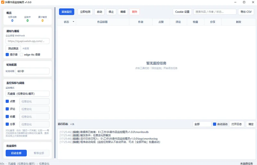Export data with 导出 CSV button
The image size is (257, 165).
[246, 12]
